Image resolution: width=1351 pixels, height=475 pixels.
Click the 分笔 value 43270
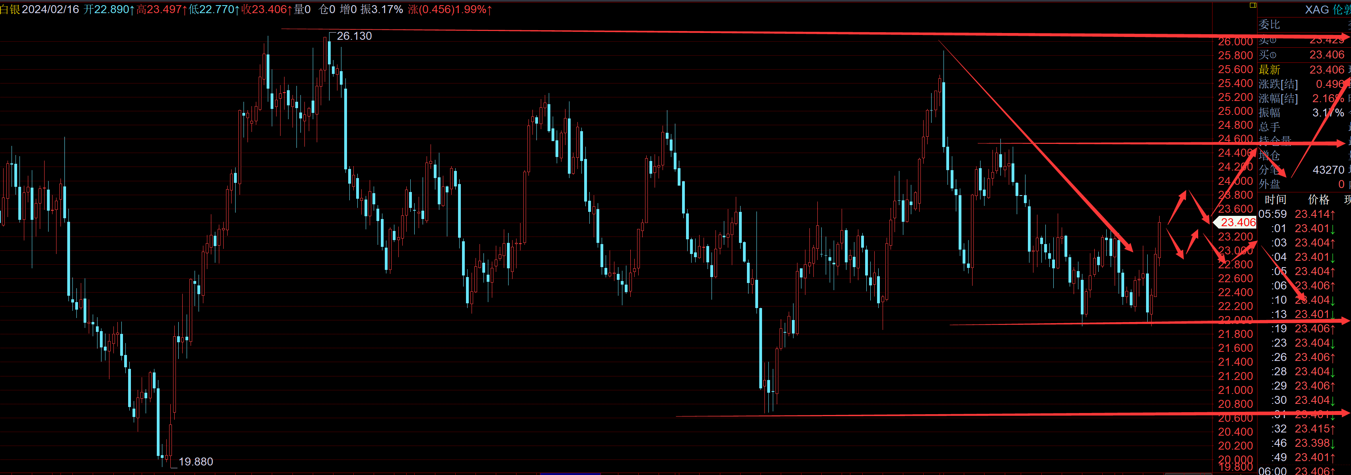coord(1328,170)
